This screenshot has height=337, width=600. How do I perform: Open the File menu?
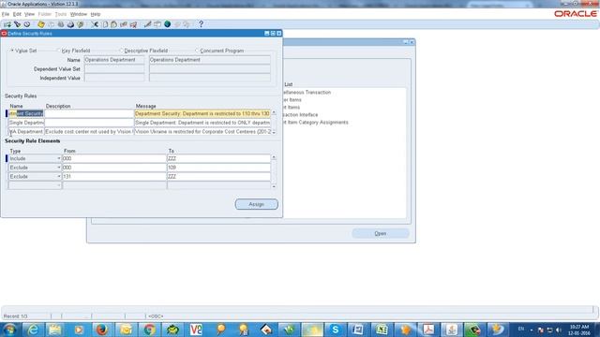coord(6,14)
